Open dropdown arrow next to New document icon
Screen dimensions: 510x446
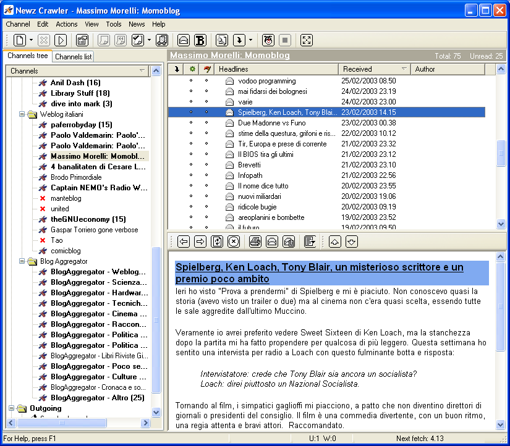tap(31, 40)
